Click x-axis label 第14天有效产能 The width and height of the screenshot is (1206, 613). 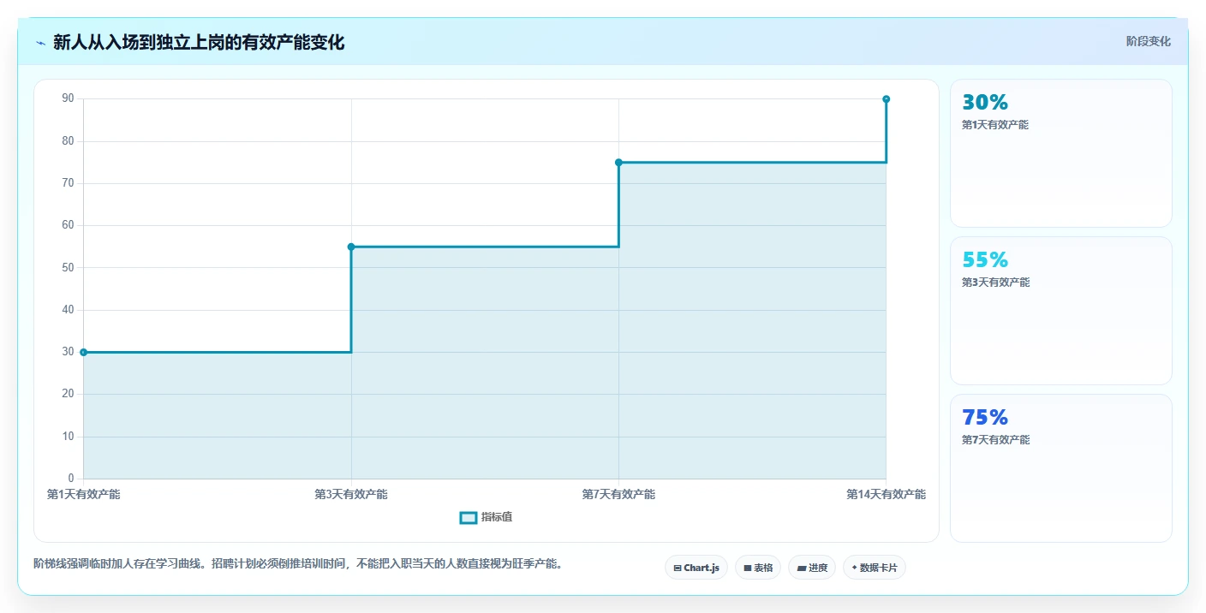tap(886, 494)
